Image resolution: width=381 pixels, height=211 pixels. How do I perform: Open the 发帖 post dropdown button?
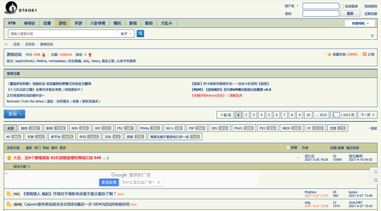[14, 114]
